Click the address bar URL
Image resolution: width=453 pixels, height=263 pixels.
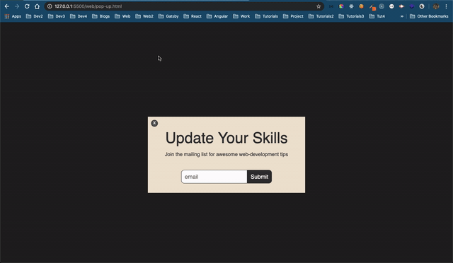tap(88, 6)
